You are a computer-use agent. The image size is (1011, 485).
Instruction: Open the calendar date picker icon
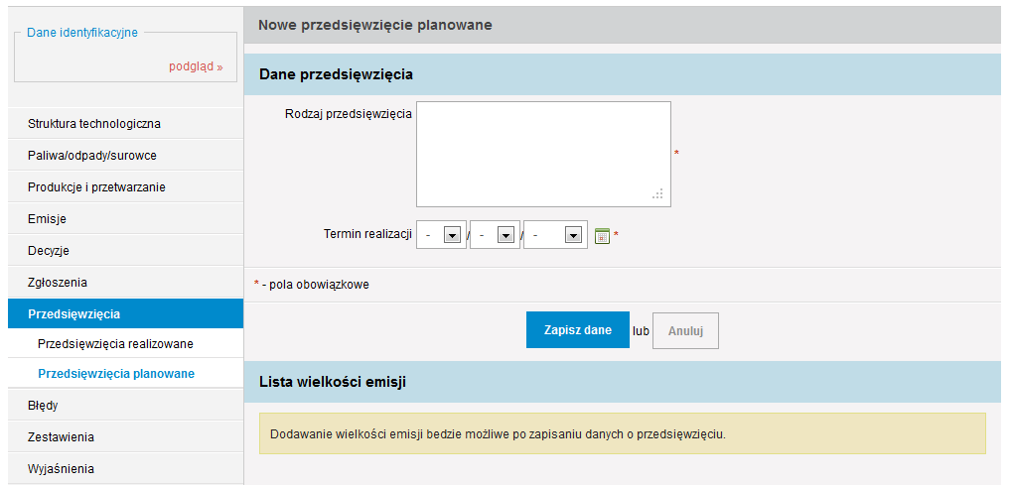tap(602, 235)
